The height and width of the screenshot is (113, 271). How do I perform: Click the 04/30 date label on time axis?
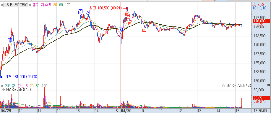coord(126,111)
